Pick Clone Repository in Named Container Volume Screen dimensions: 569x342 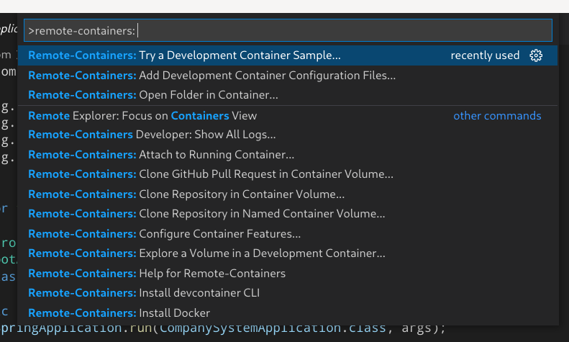tap(288, 214)
